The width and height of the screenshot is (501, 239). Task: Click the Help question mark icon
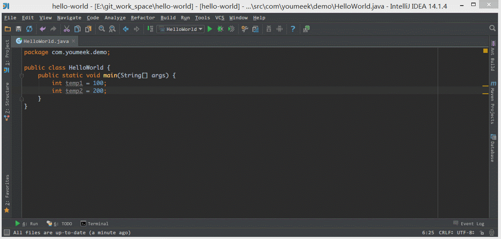pyautogui.click(x=293, y=29)
